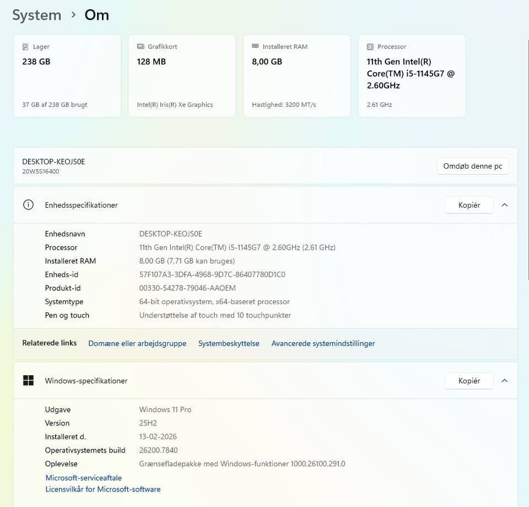The height and width of the screenshot is (507, 529).
Task: Open the Systembeskyttelse link
Action: [229, 343]
